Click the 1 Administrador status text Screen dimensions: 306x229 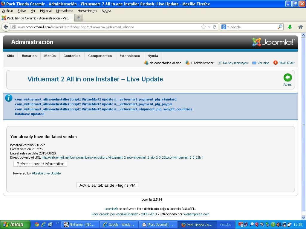click(x=202, y=63)
